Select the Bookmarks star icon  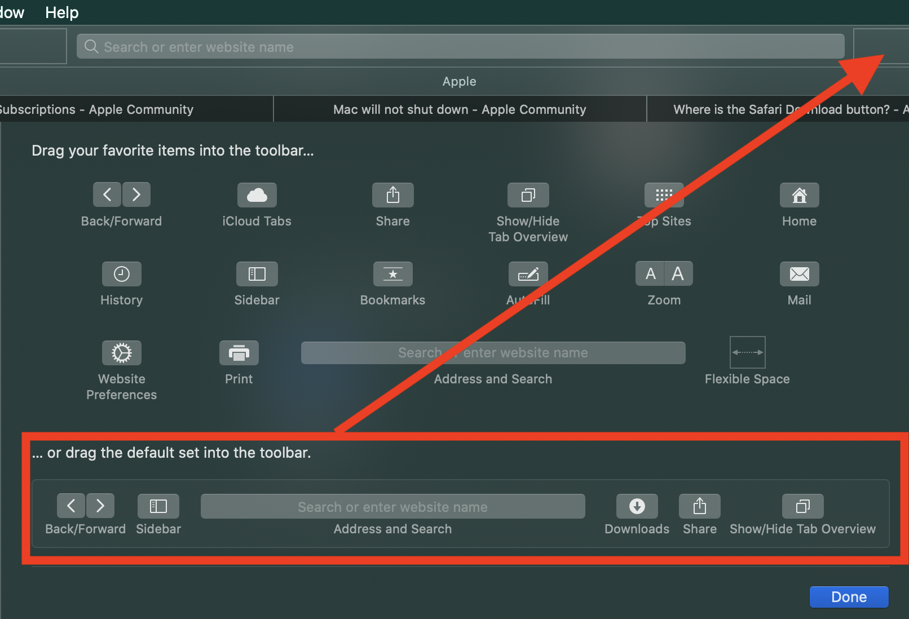(393, 274)
